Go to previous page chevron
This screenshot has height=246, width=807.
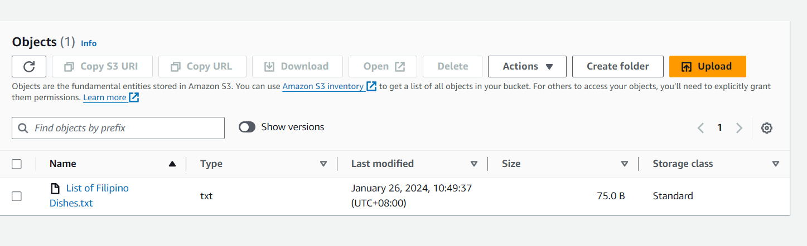[700, 128]
